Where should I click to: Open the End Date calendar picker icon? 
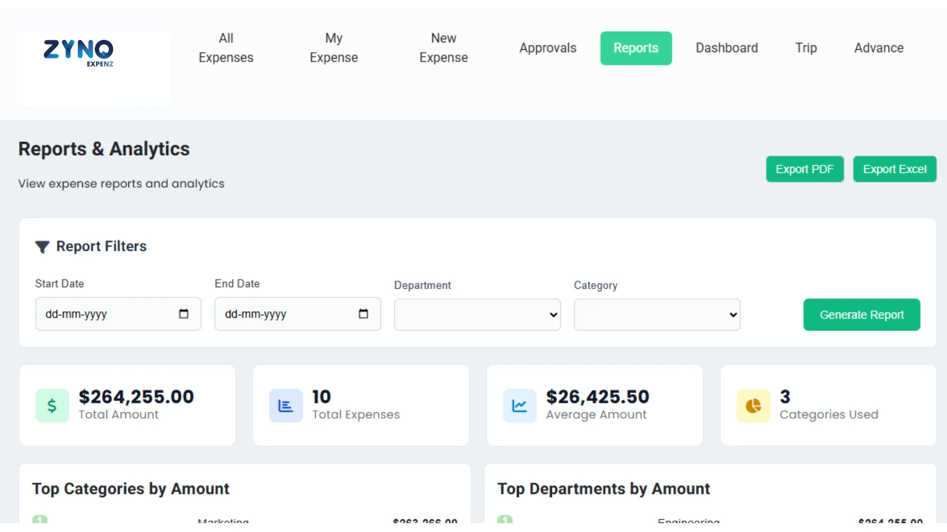pos(363,314)
